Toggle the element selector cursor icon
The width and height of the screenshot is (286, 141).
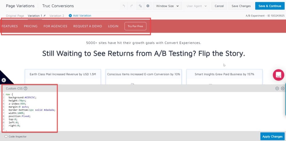140,6
